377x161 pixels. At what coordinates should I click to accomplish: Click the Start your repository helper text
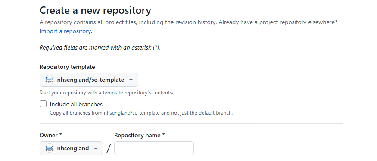[106, 93]
